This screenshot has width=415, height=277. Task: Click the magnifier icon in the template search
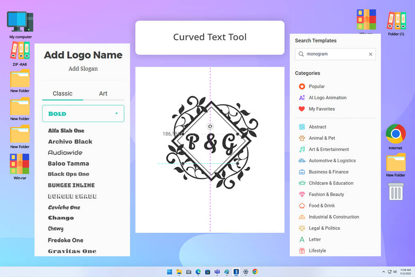(x=301, y=54)
